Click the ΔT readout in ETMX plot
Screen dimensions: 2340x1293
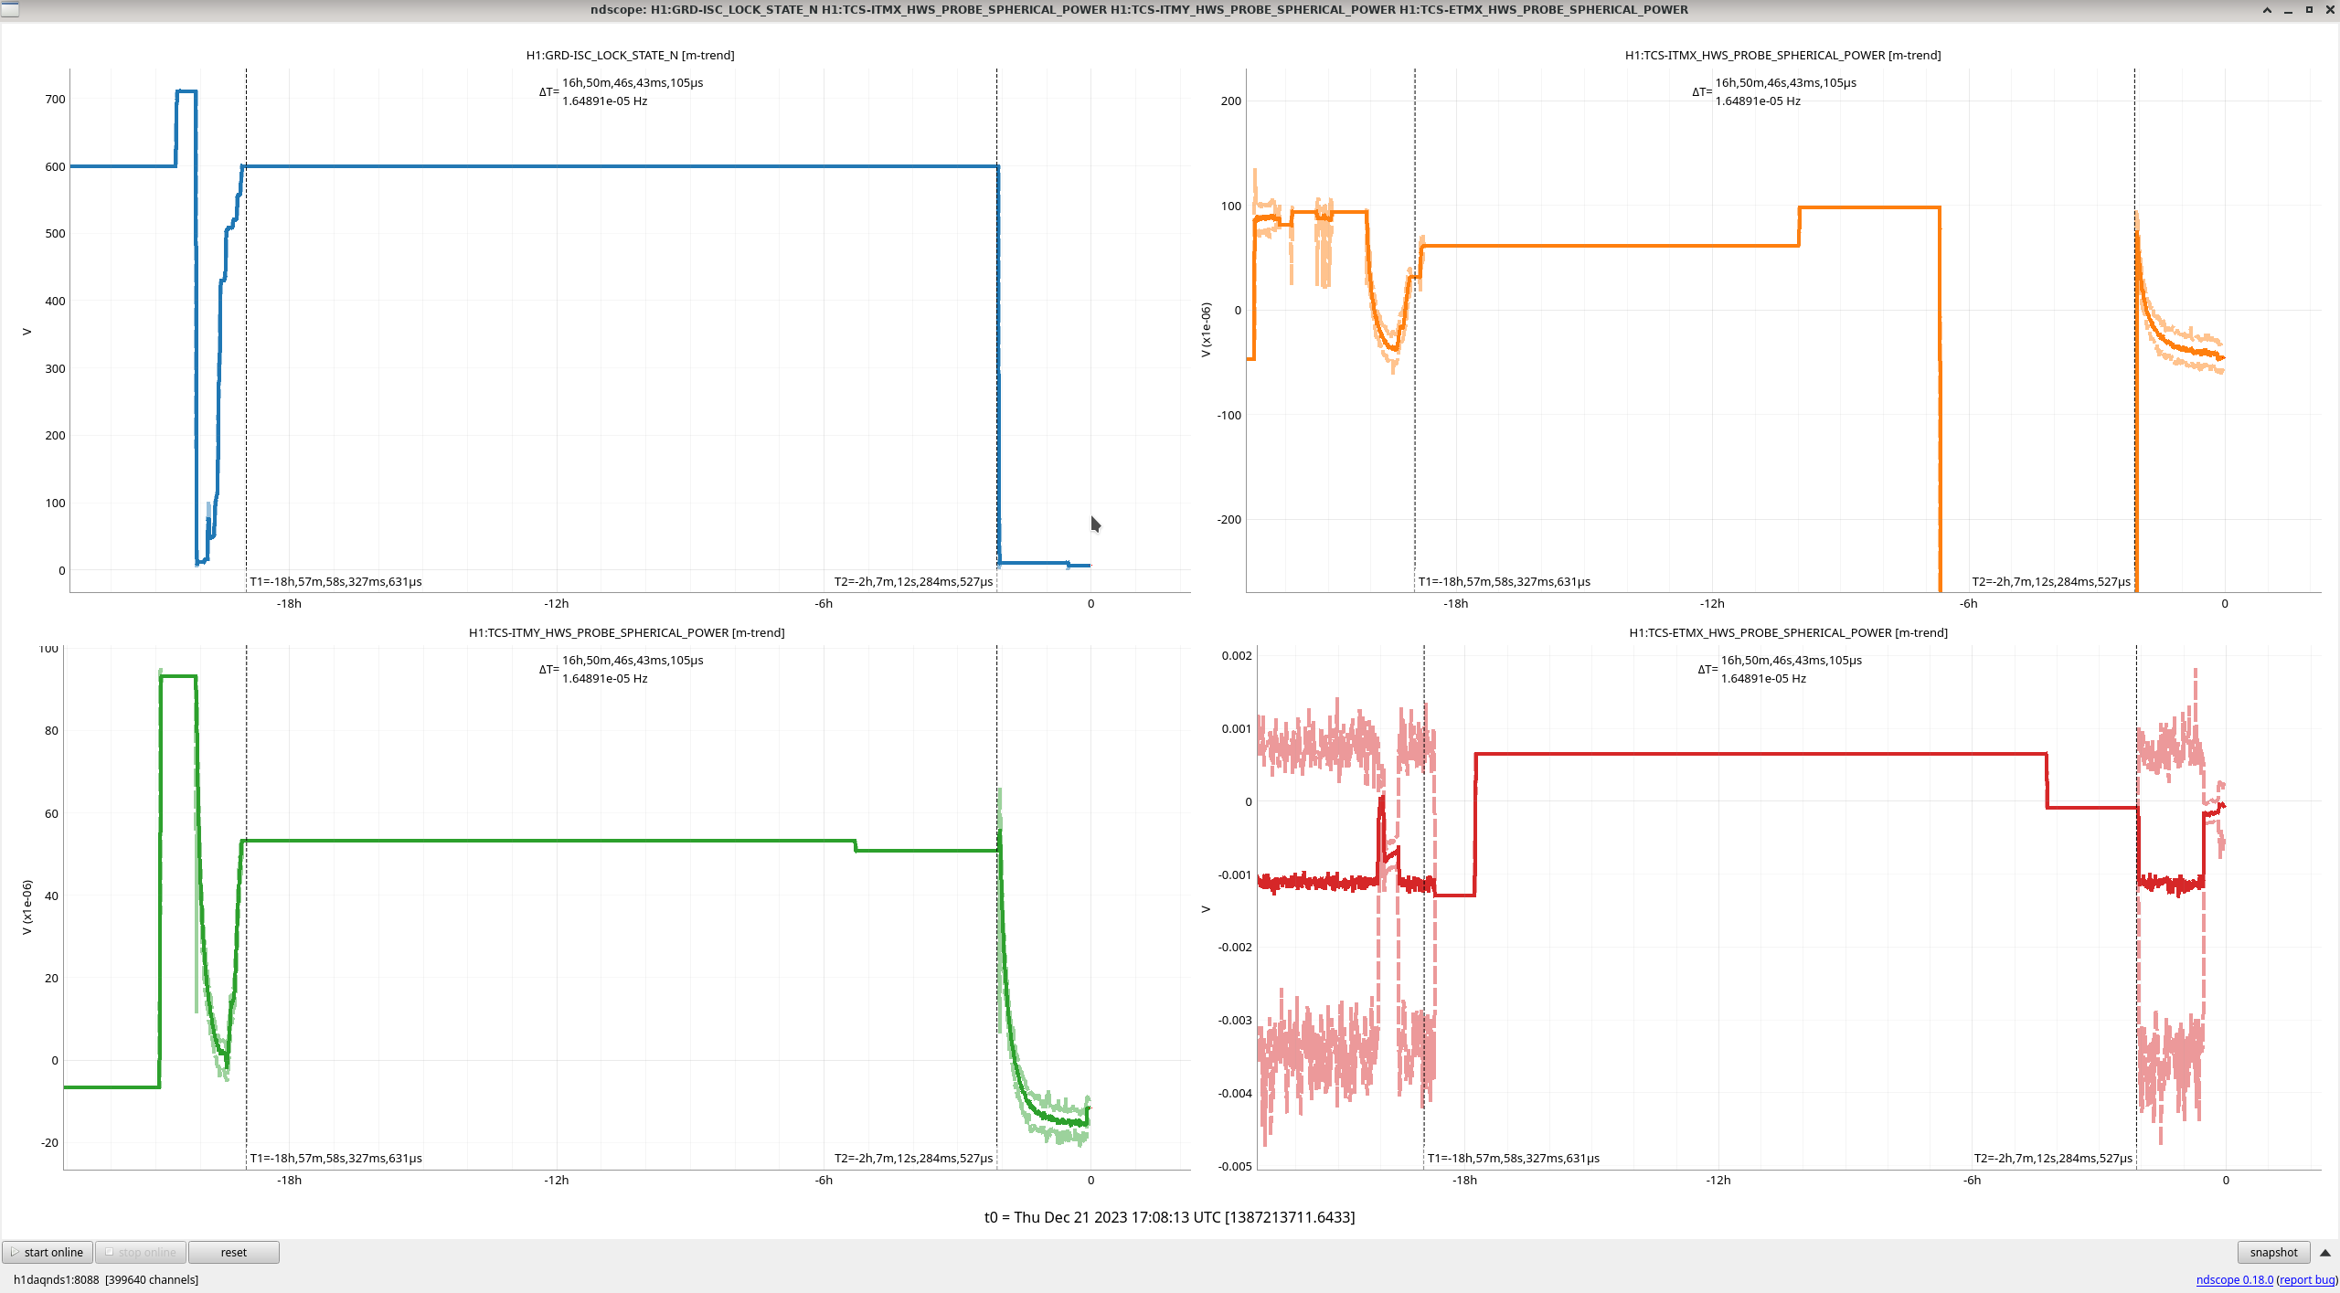click(1780, 669)
